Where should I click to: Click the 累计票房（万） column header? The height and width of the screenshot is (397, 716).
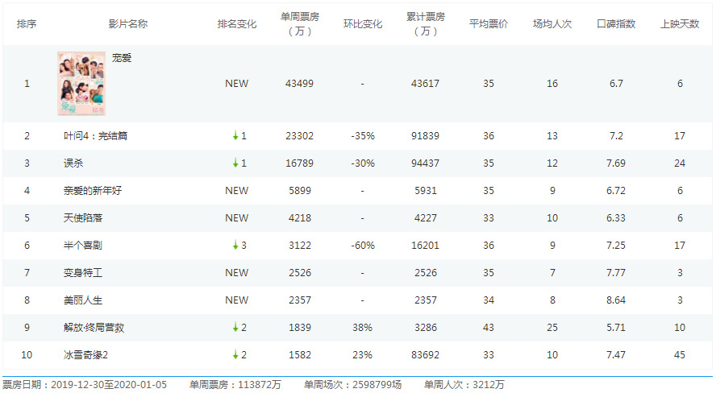(426, 23)
